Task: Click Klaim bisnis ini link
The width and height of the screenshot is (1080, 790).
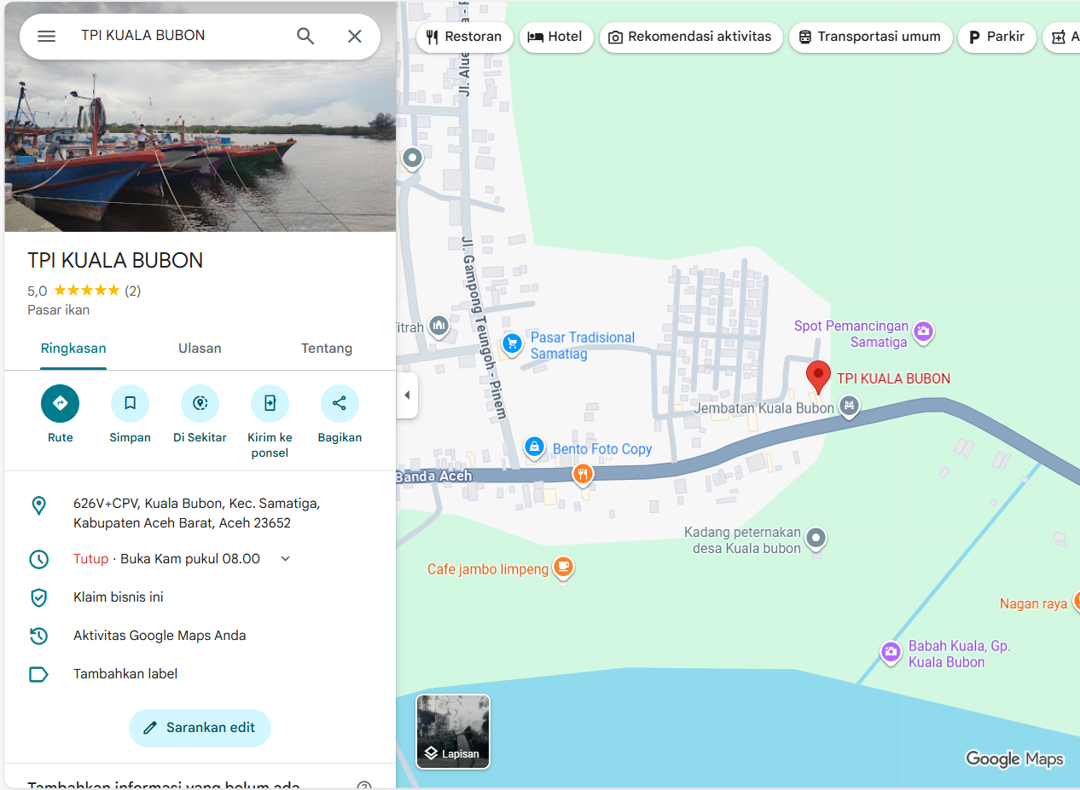Action: [x=119, y=597]
